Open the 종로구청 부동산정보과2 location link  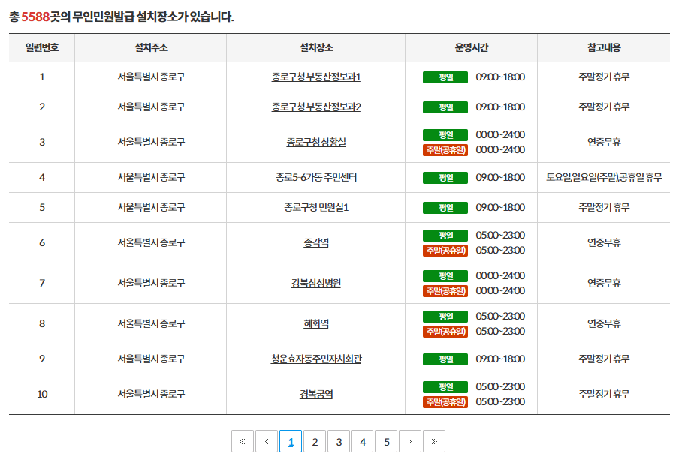pos(315,107)
